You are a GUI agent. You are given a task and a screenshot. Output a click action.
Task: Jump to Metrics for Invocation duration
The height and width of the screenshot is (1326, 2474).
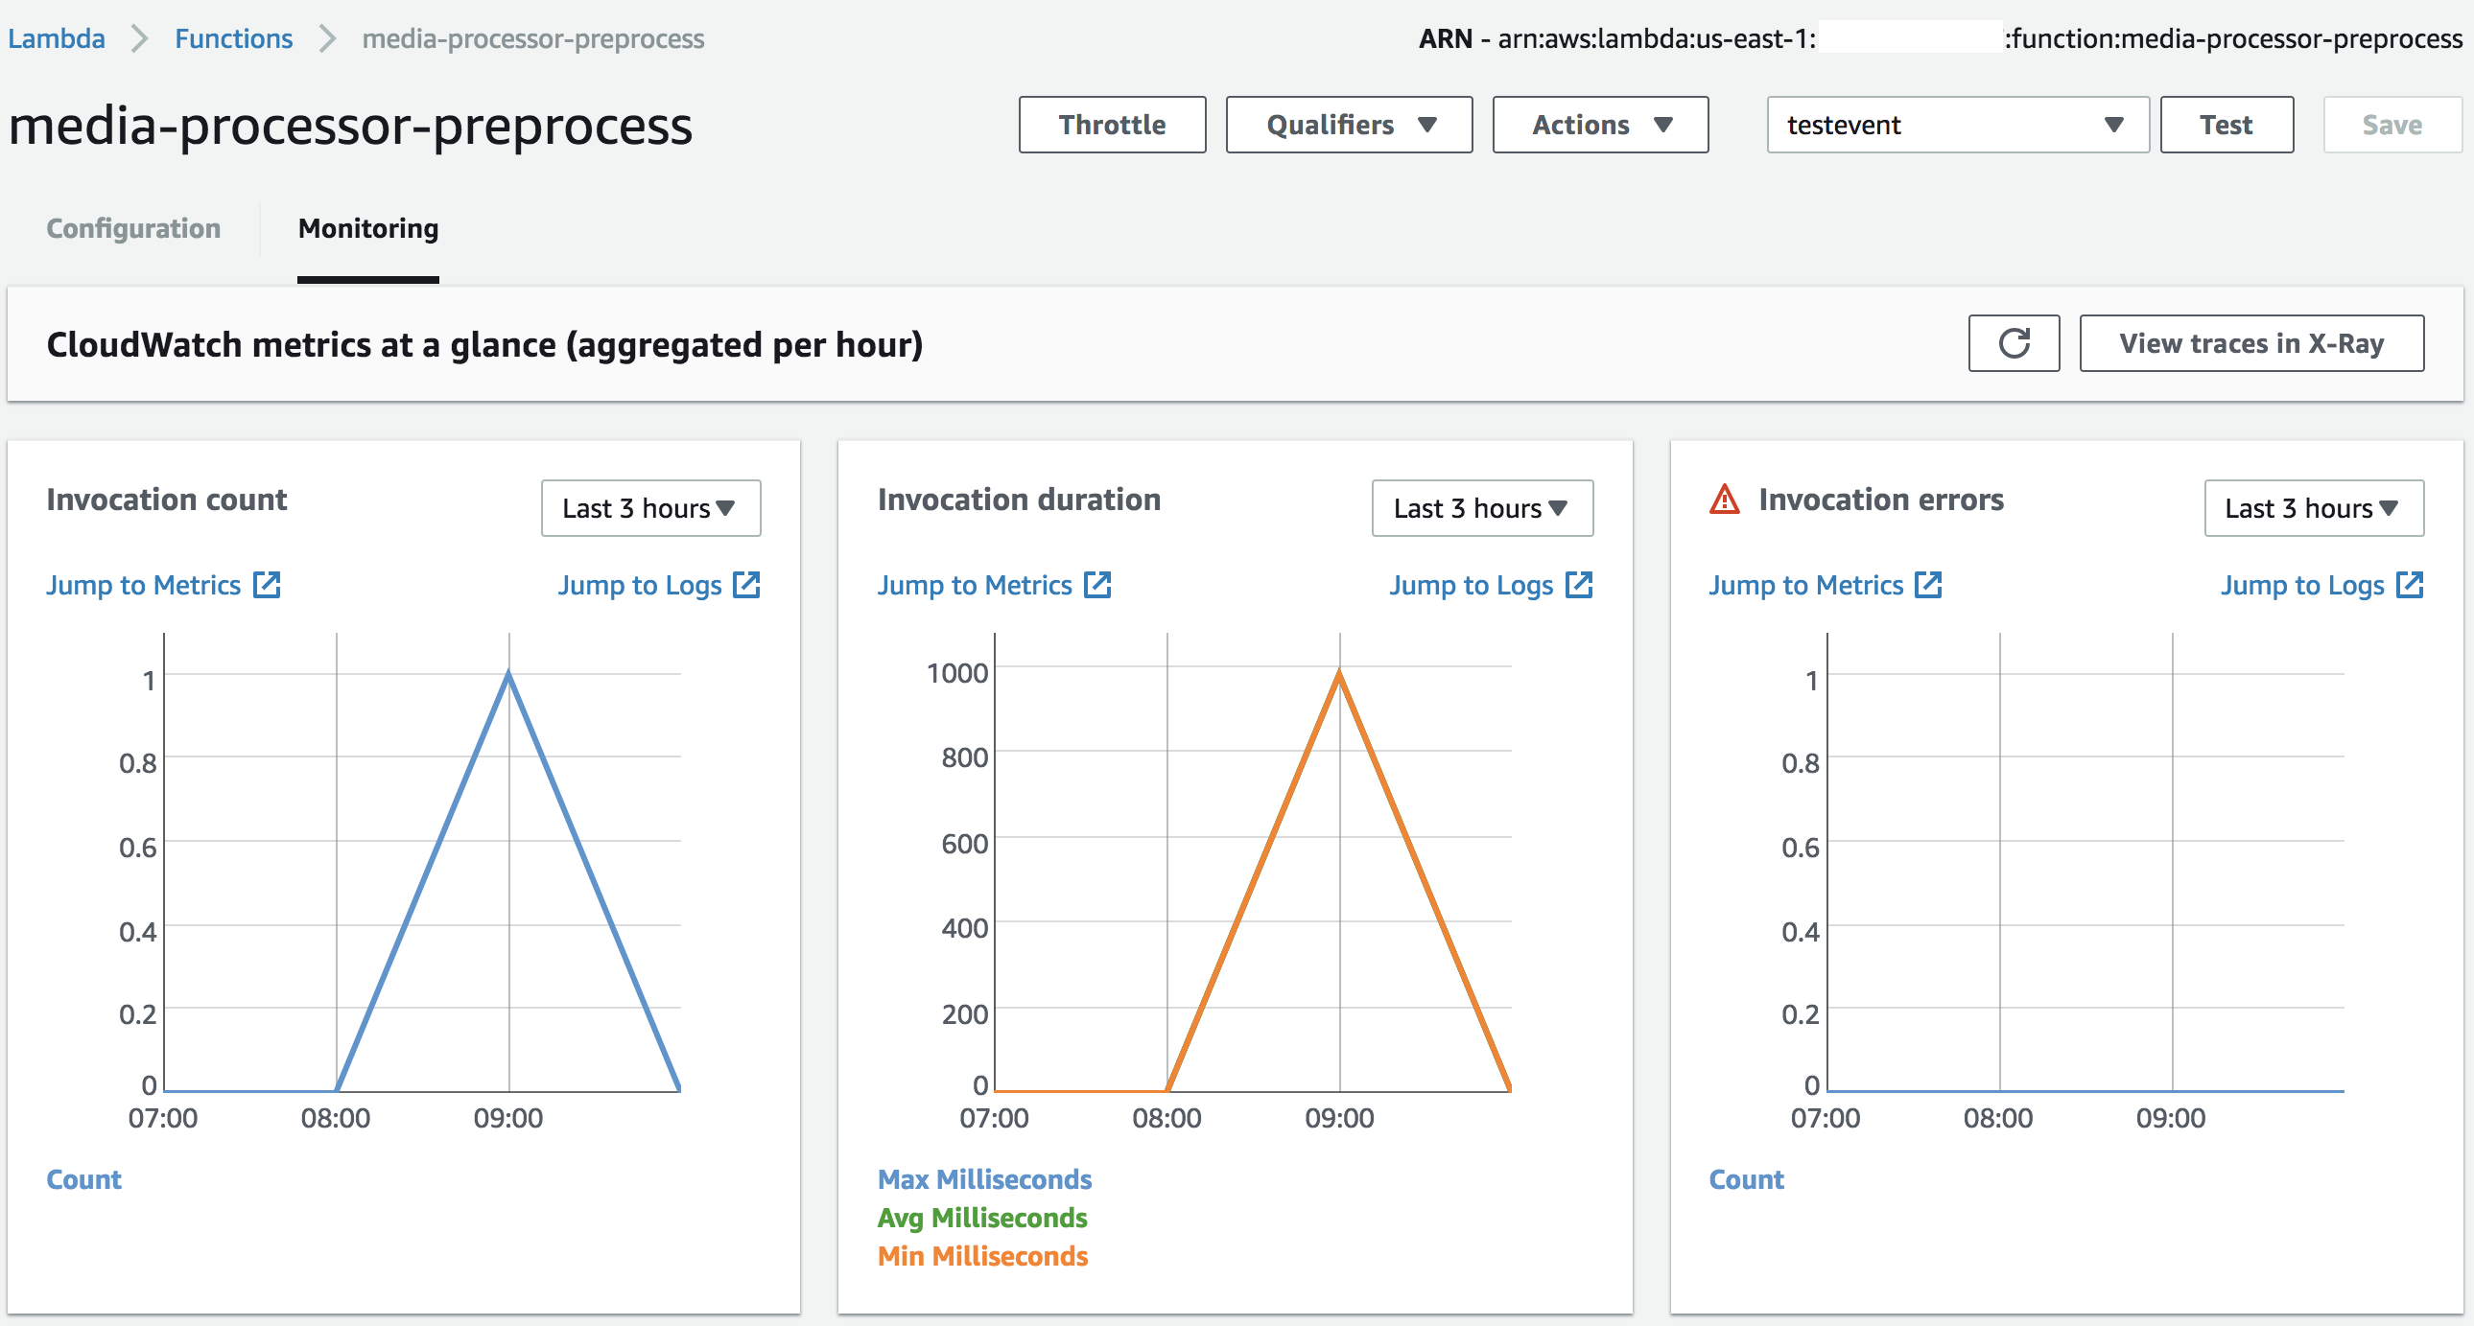975,585
